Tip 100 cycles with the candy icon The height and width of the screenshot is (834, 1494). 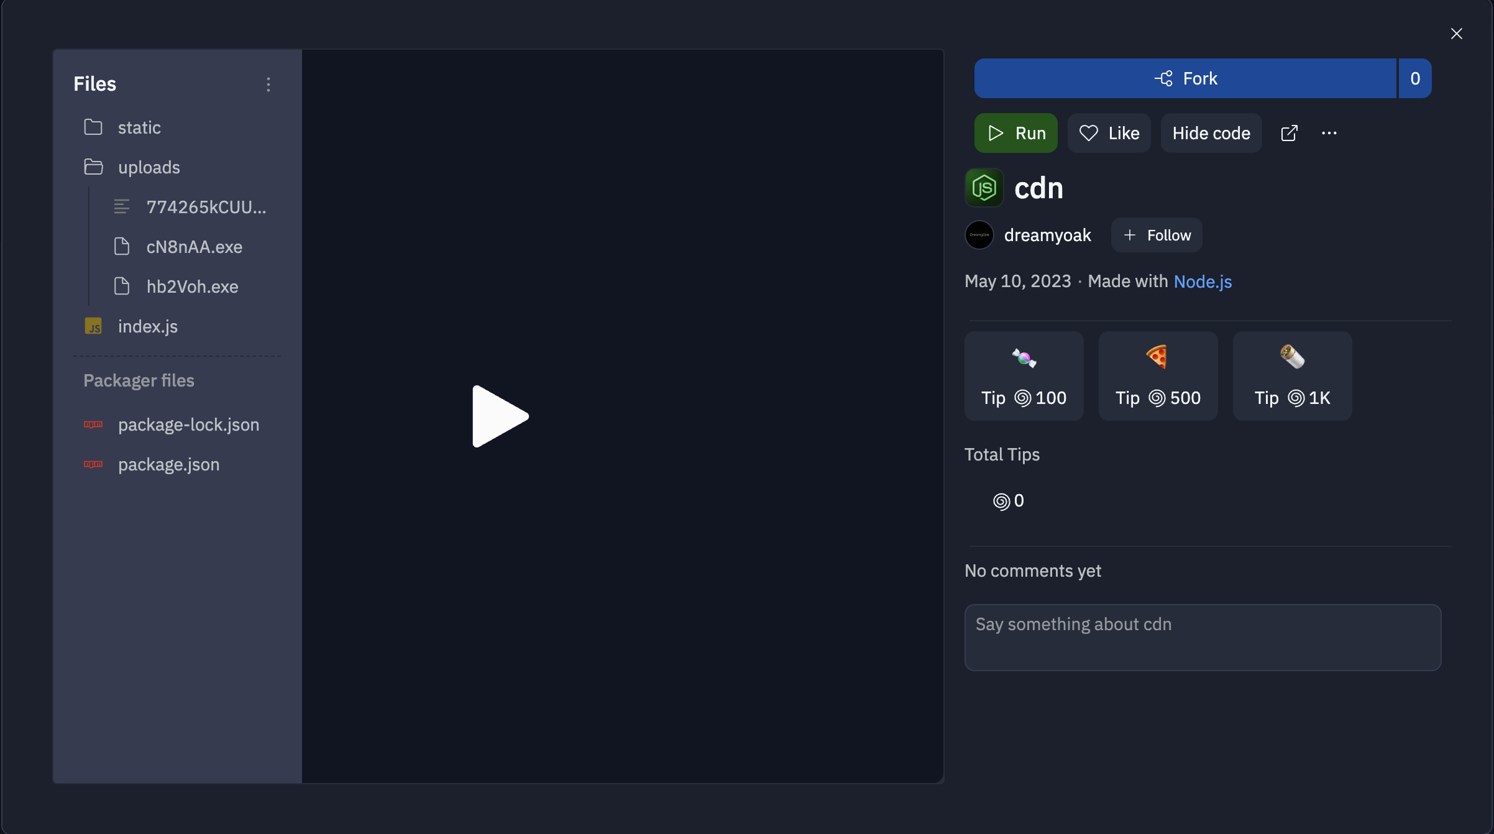pyautogui.click(x=1024, y=375)
